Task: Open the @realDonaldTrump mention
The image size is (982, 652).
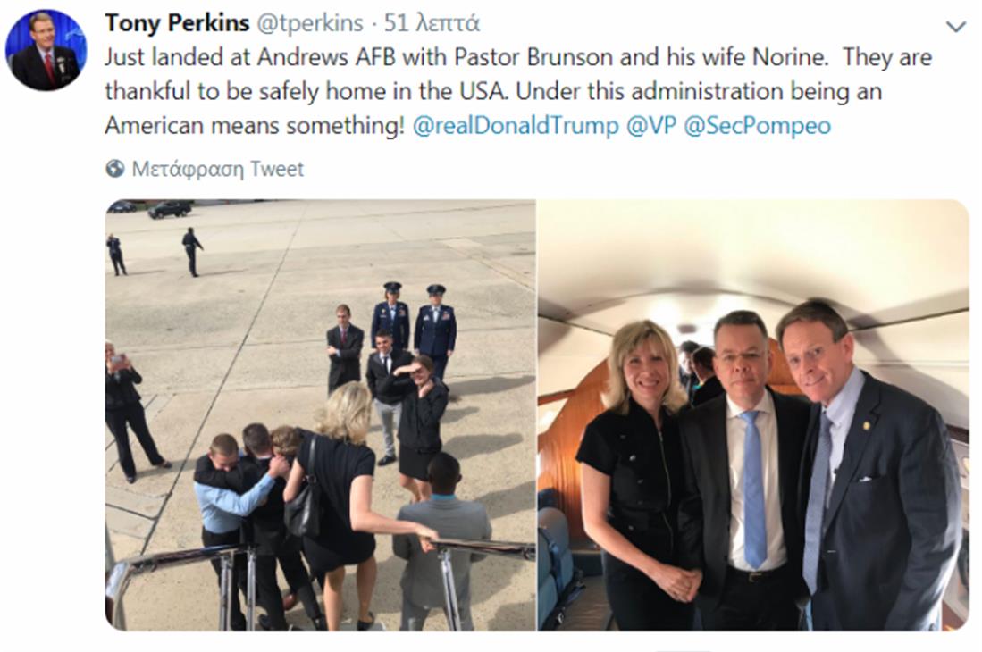Action: (x=515, y=126)
